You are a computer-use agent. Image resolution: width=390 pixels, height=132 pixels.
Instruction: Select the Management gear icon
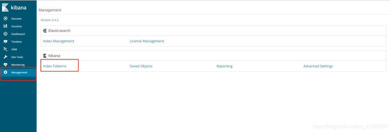pos(5,72)
